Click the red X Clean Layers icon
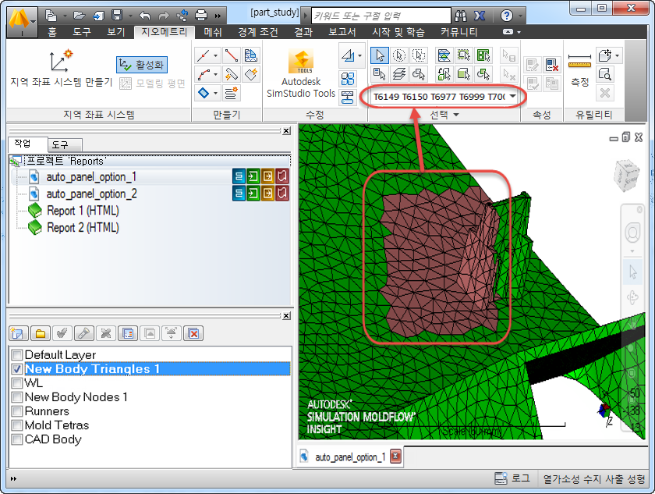Screen dimensions: 655x494 coord(193,333)
